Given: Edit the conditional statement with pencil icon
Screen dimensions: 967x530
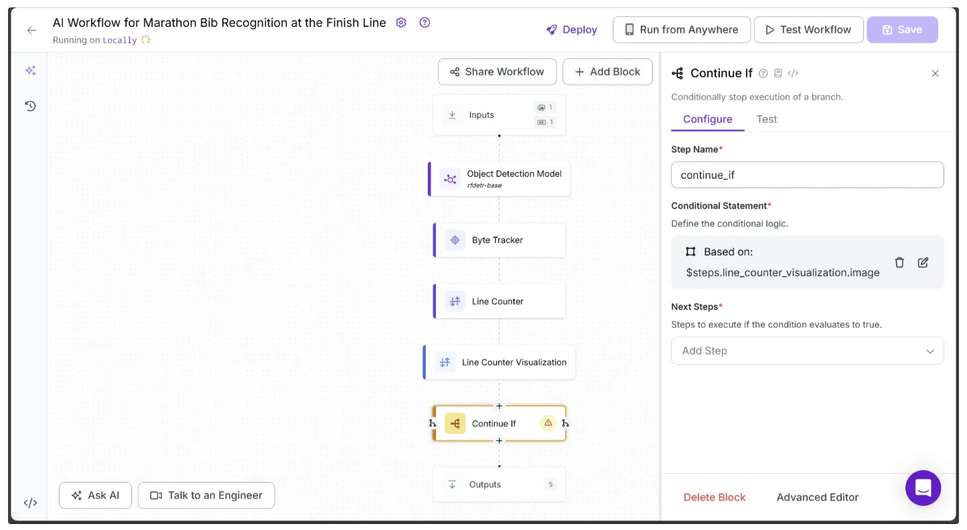Looking at the screenshot, I should coord(923,262).
